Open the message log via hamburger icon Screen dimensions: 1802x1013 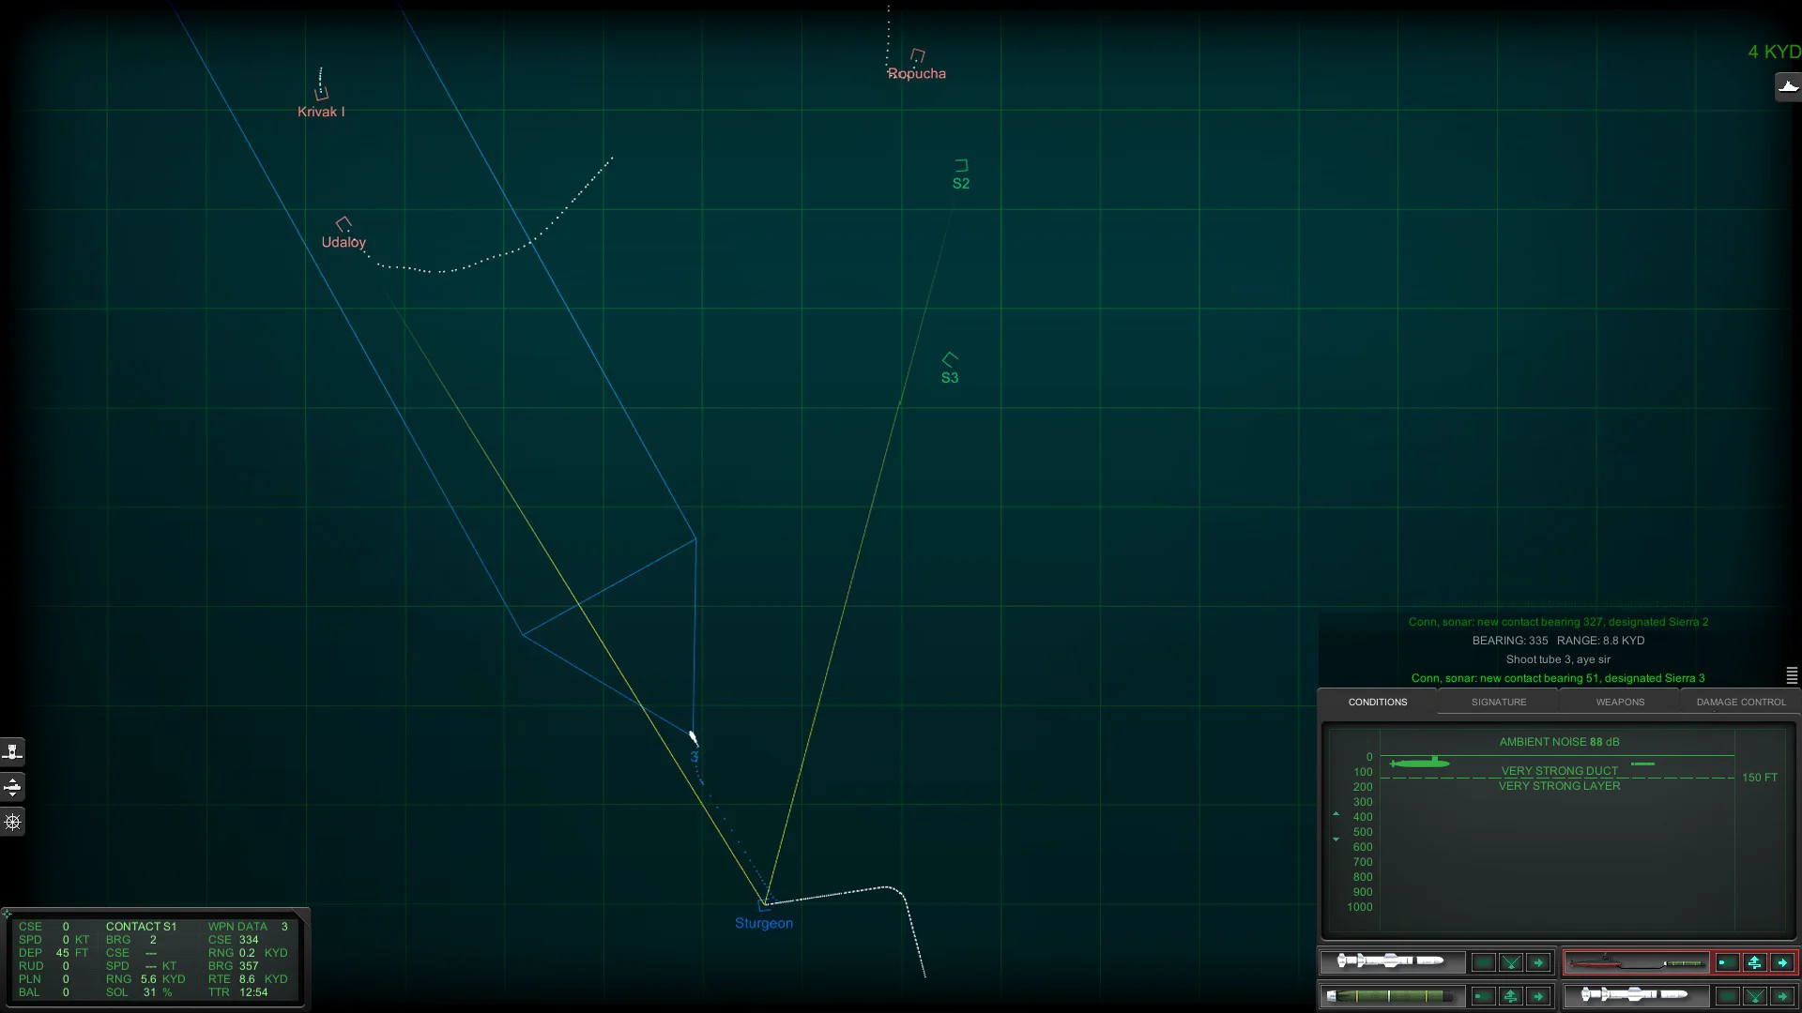tap(1792, 675)
